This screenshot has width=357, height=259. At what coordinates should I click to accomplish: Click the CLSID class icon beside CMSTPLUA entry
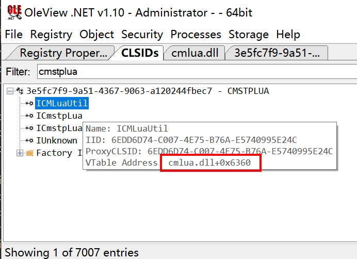(x=20, y=91)
